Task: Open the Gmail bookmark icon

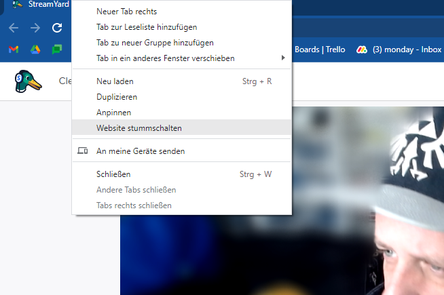Action: tap(14, 50)
